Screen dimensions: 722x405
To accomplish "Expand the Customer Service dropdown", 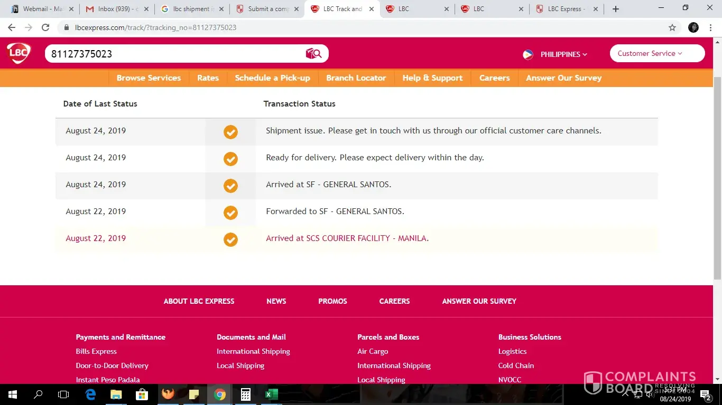I will coord(658,53).
